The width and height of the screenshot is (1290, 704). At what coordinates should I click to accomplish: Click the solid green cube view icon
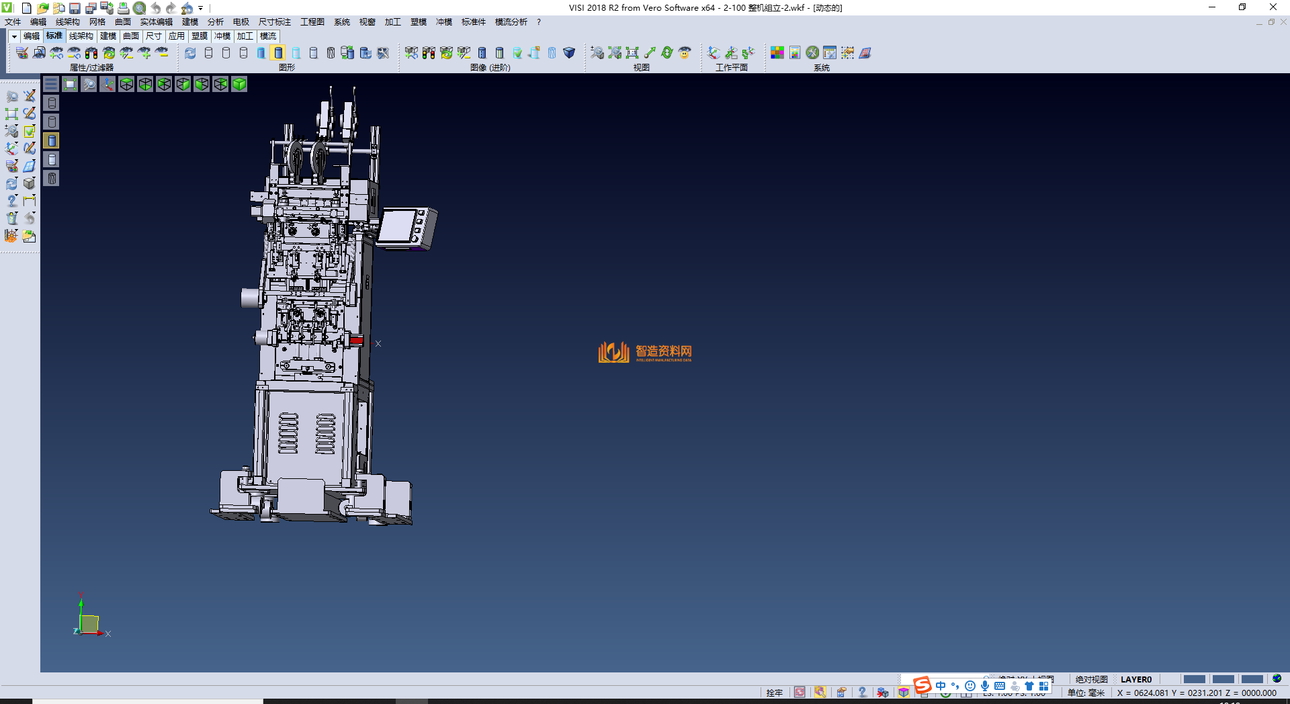click(x=239, y=84)
